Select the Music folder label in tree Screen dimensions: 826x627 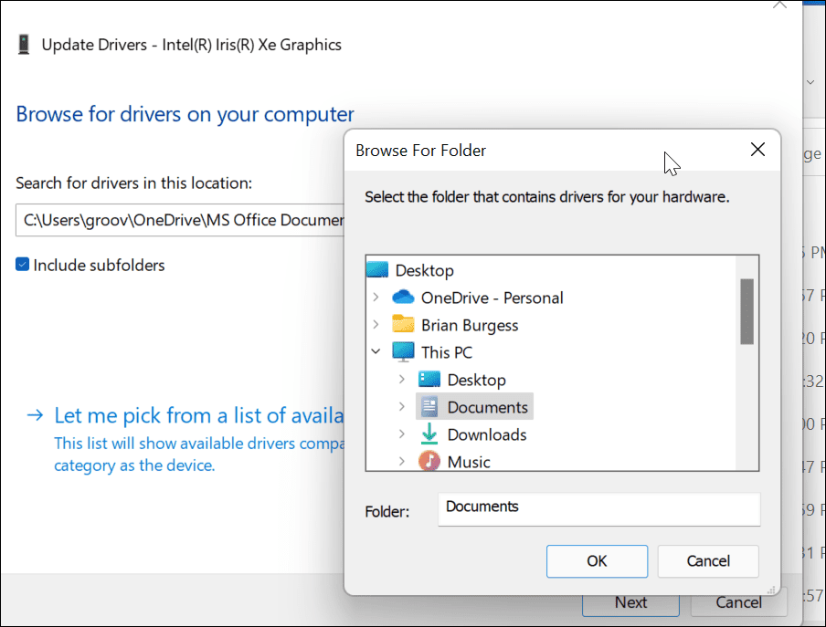point(469,462)
